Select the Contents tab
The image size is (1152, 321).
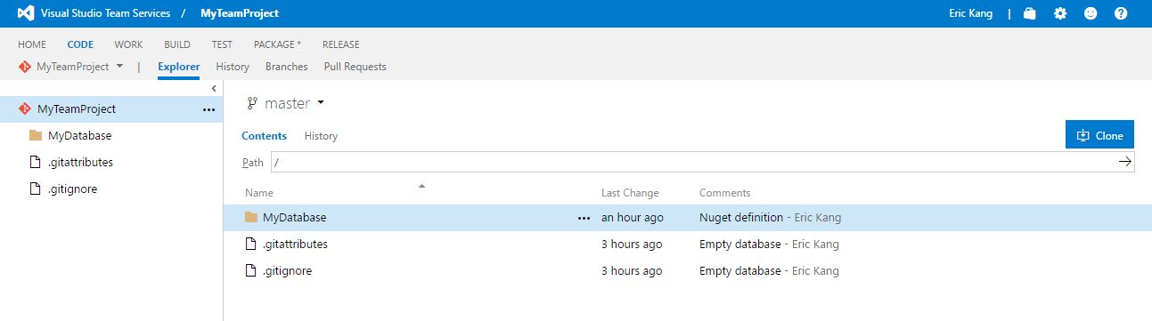point(264,136)
